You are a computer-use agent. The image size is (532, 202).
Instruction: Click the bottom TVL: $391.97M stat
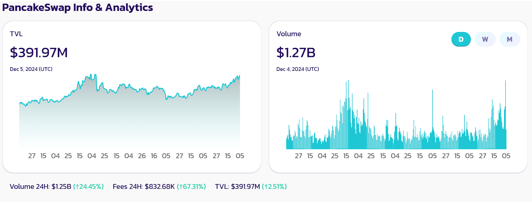point(237,186)
